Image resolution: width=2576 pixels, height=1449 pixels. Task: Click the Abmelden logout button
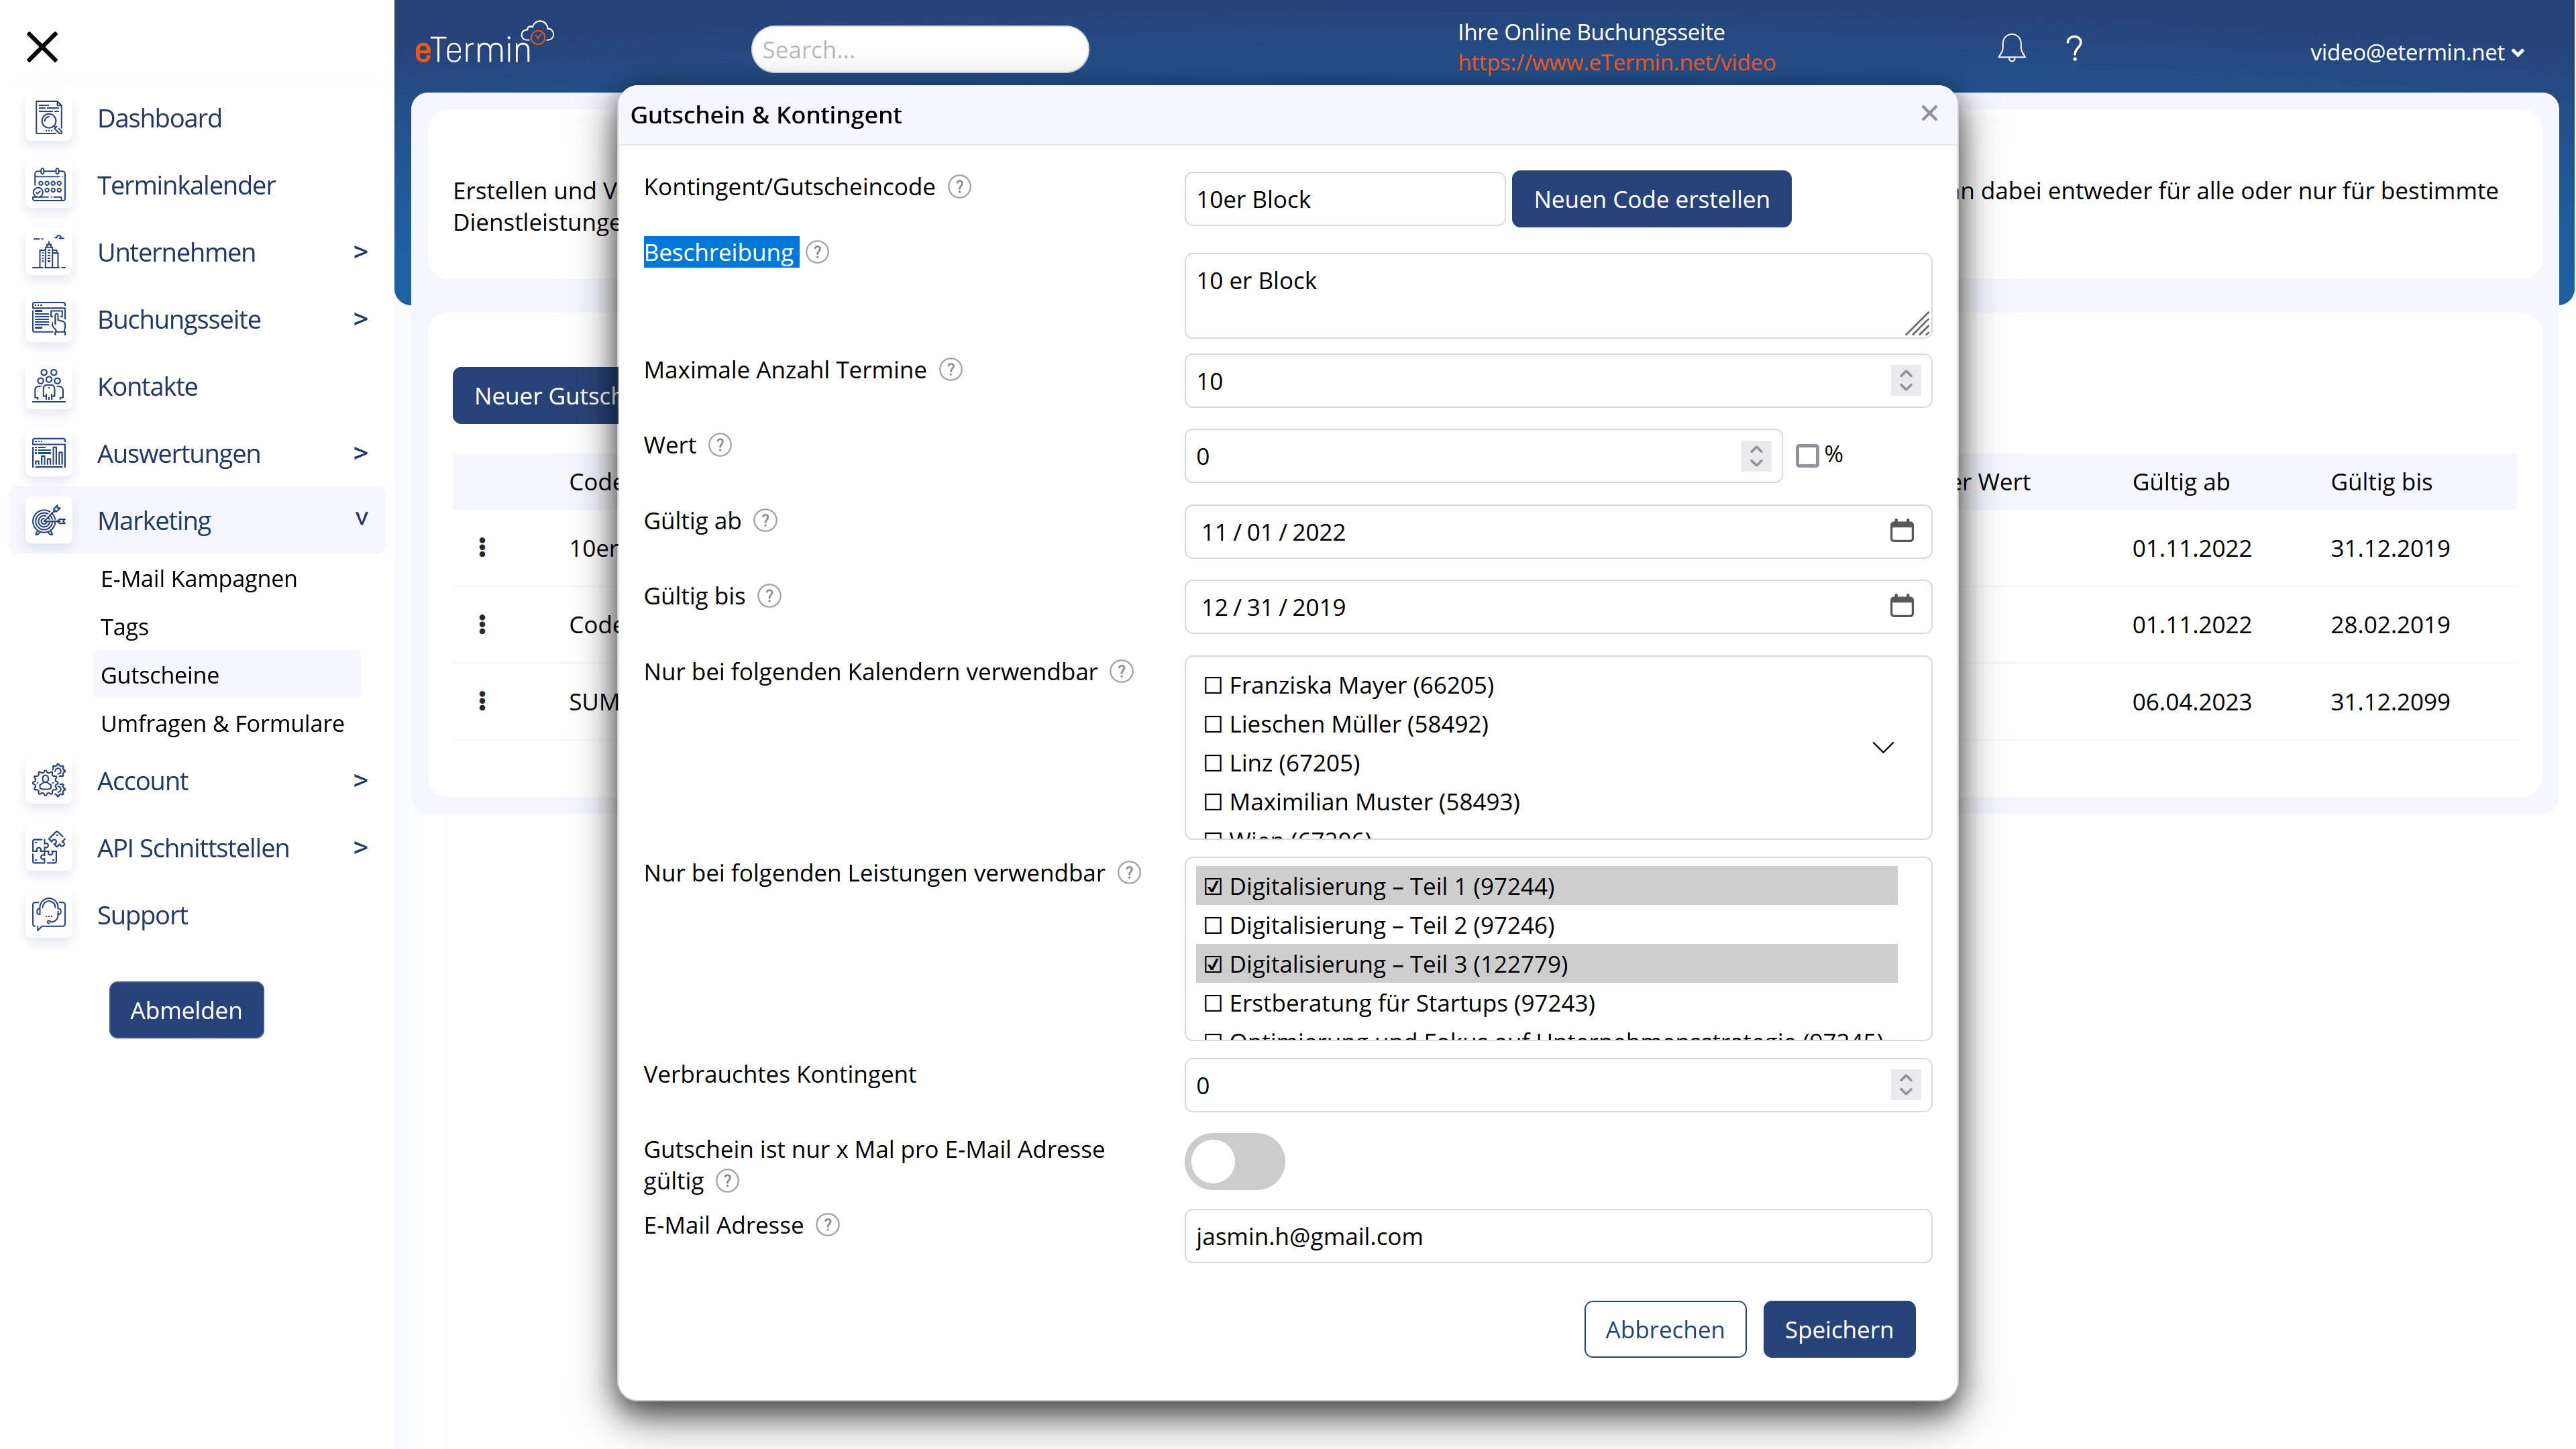pos(186,1010)
